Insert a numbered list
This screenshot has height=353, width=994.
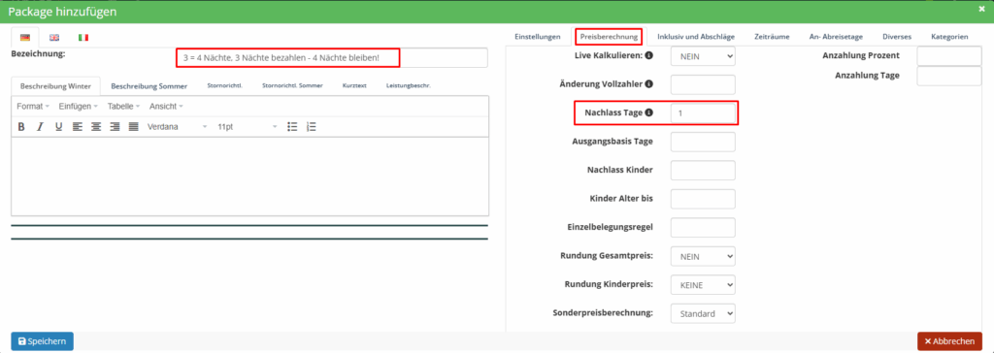[312, 127]
